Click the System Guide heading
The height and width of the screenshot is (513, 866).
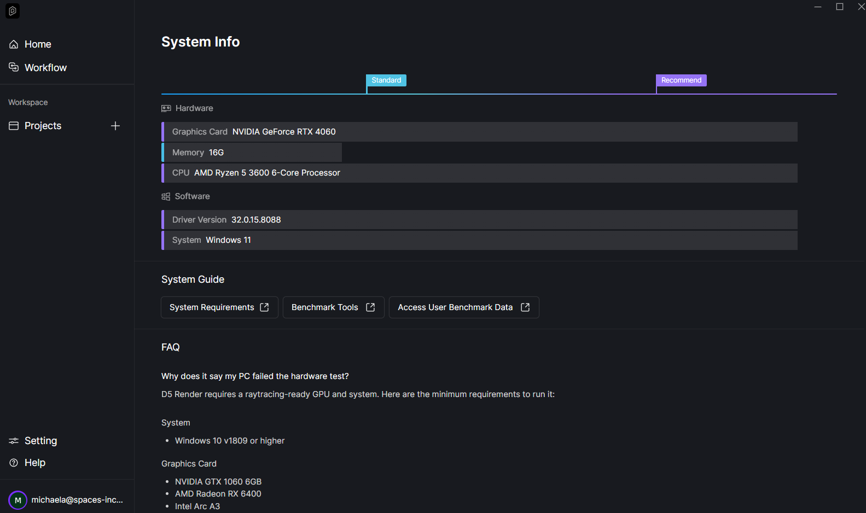click(x=193, y=279)
